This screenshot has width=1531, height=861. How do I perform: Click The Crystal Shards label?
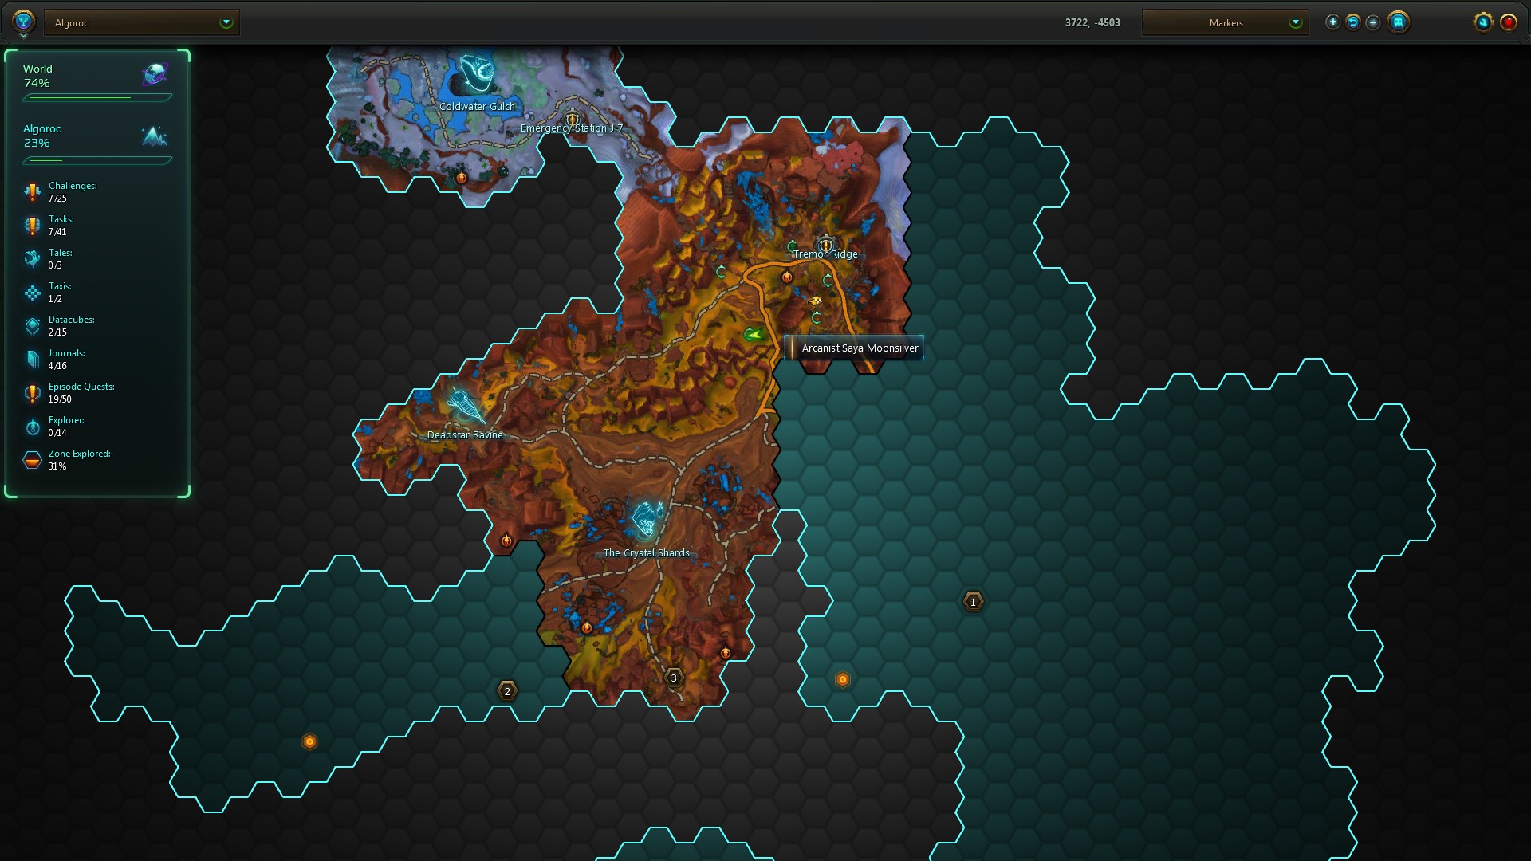click(x=647, y=552)
